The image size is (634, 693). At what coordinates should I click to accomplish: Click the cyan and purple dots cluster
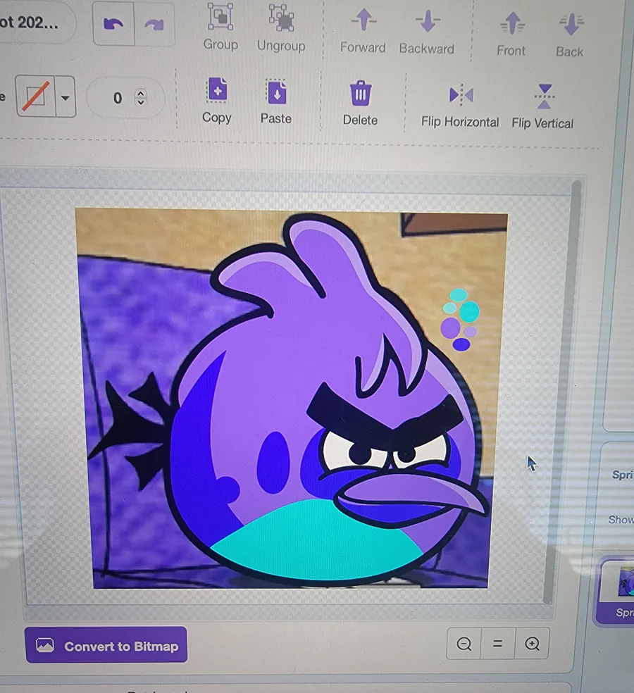(x=460, y=320)
